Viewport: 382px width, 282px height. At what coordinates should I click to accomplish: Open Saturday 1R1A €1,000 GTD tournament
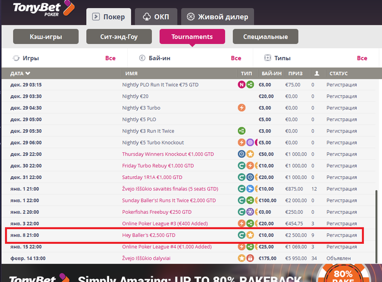(152, 177)
